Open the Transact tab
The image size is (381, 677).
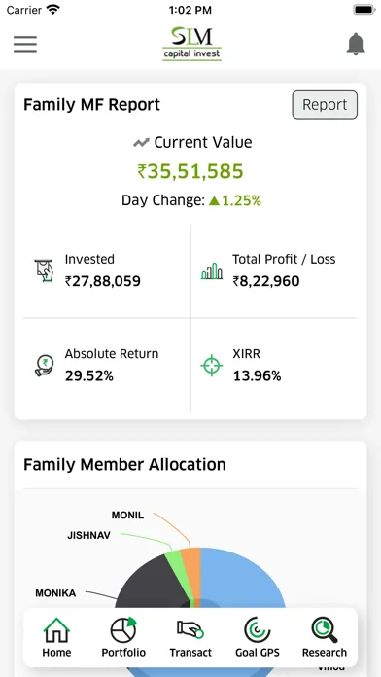coord(190,637)
